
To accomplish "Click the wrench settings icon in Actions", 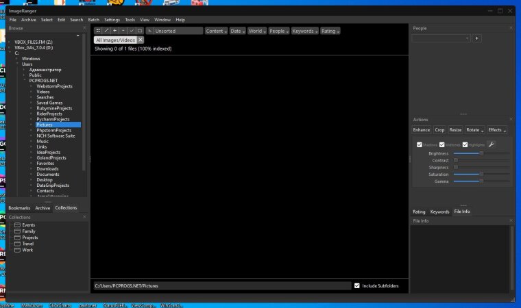I will click(491, 144).
